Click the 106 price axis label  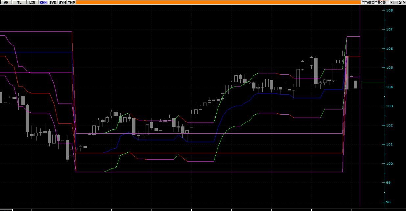390,49
